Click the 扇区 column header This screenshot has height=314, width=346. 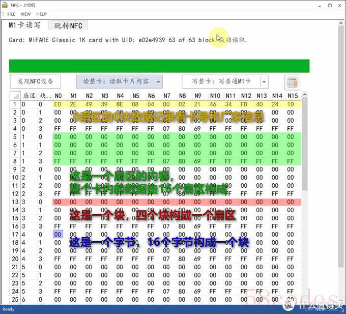click(29, 96)
